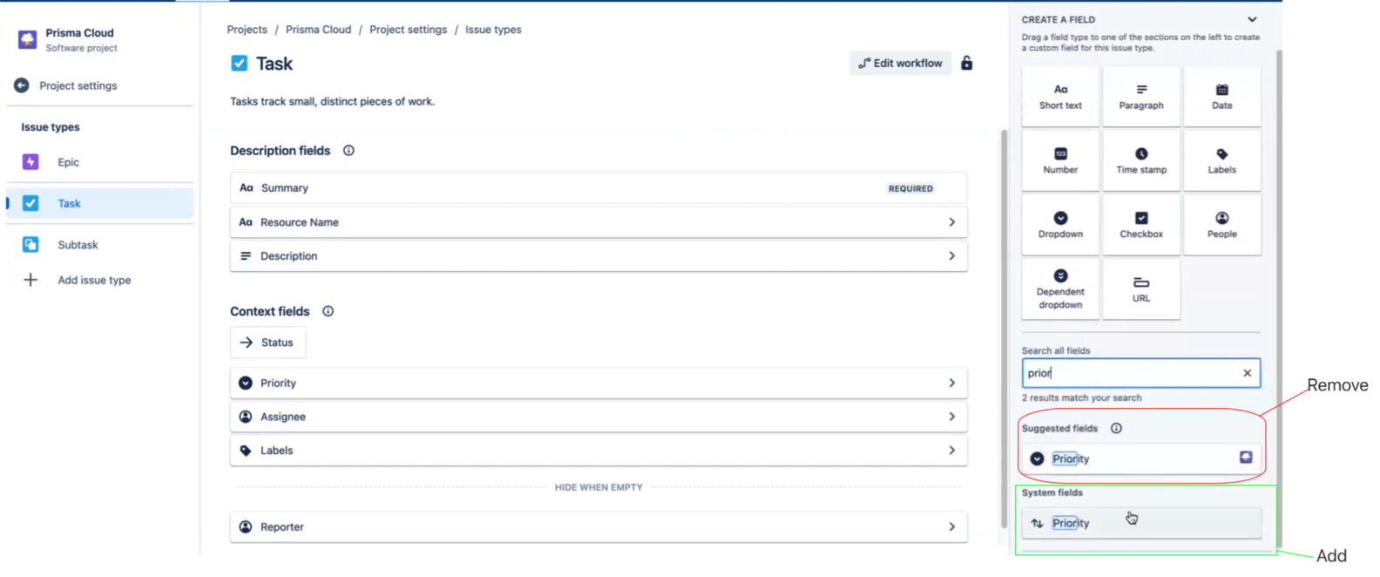Viewport: 1380px width, 577px height.
Task: Click the '2 results match your search' text
Action: (1081, 397)
